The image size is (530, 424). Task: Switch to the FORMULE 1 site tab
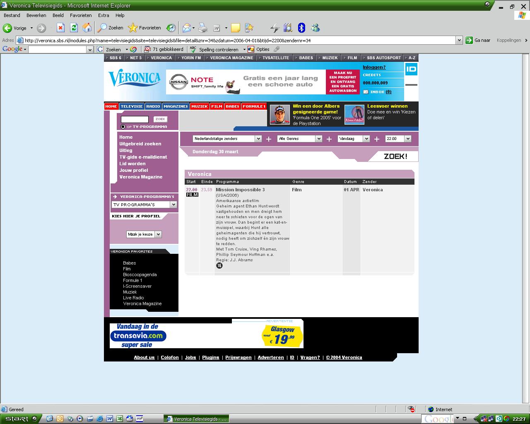point(254,106)
